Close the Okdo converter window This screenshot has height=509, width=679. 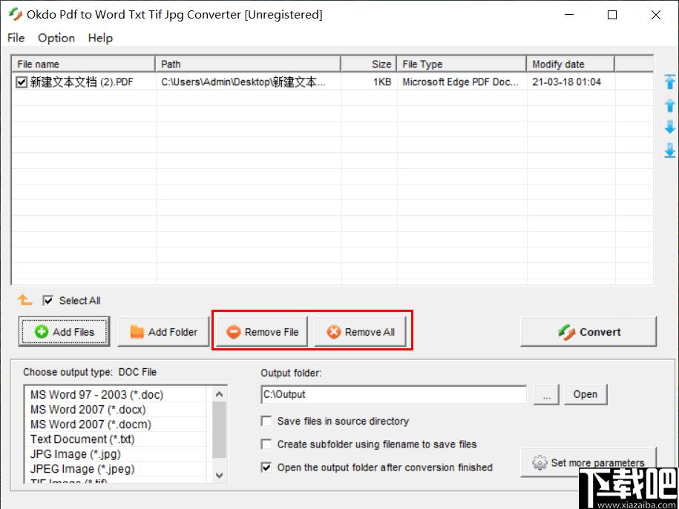coord(655,15)
